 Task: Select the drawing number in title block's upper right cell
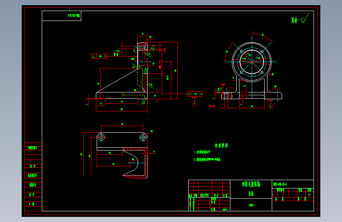coord(280,184)
